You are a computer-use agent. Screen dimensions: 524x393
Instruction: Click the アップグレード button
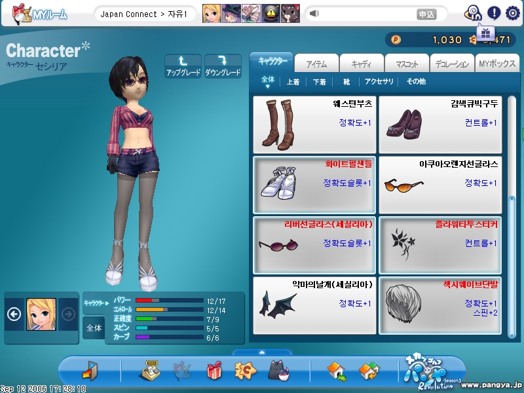(183, 66)
